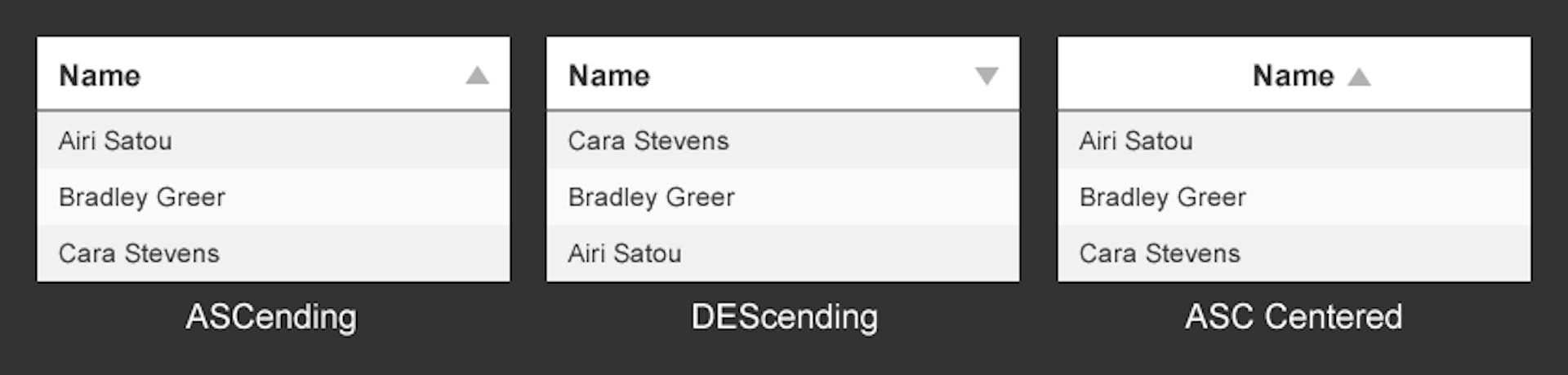1568x375 pixels.
Task: Click the 'Name' label in the DEScending table
Action: (x=609, y=76)
